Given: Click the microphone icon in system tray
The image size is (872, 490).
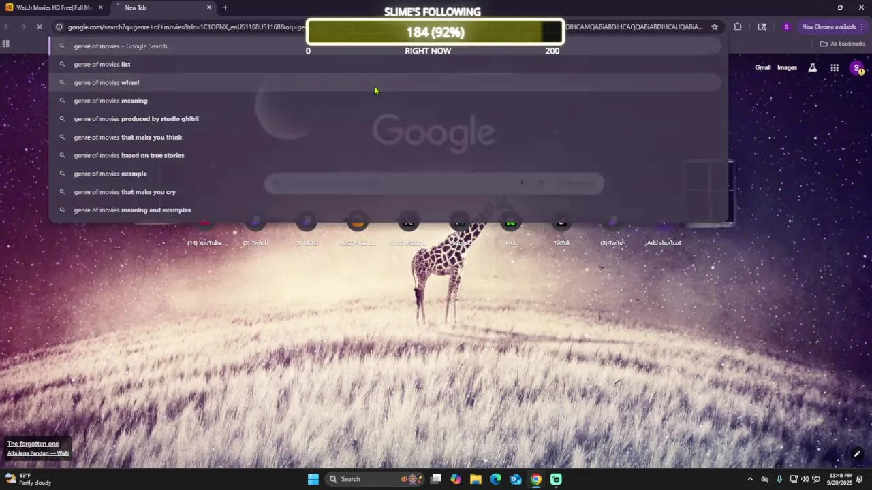Looking at the screenshot, I should (779, 479).
